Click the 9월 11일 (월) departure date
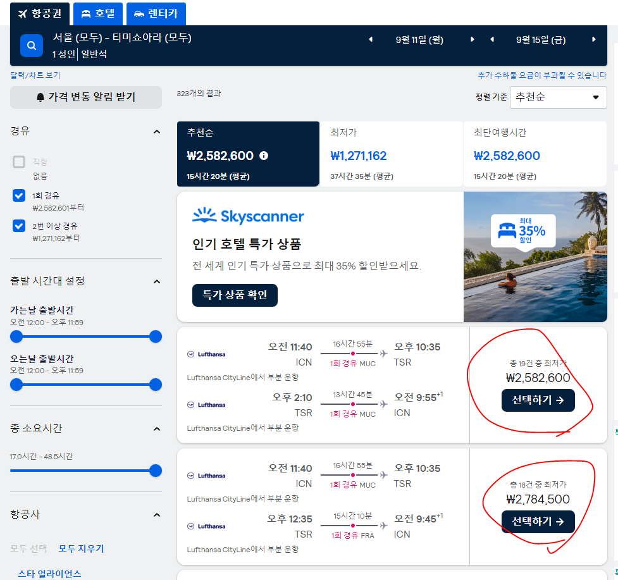 [419, 39]
